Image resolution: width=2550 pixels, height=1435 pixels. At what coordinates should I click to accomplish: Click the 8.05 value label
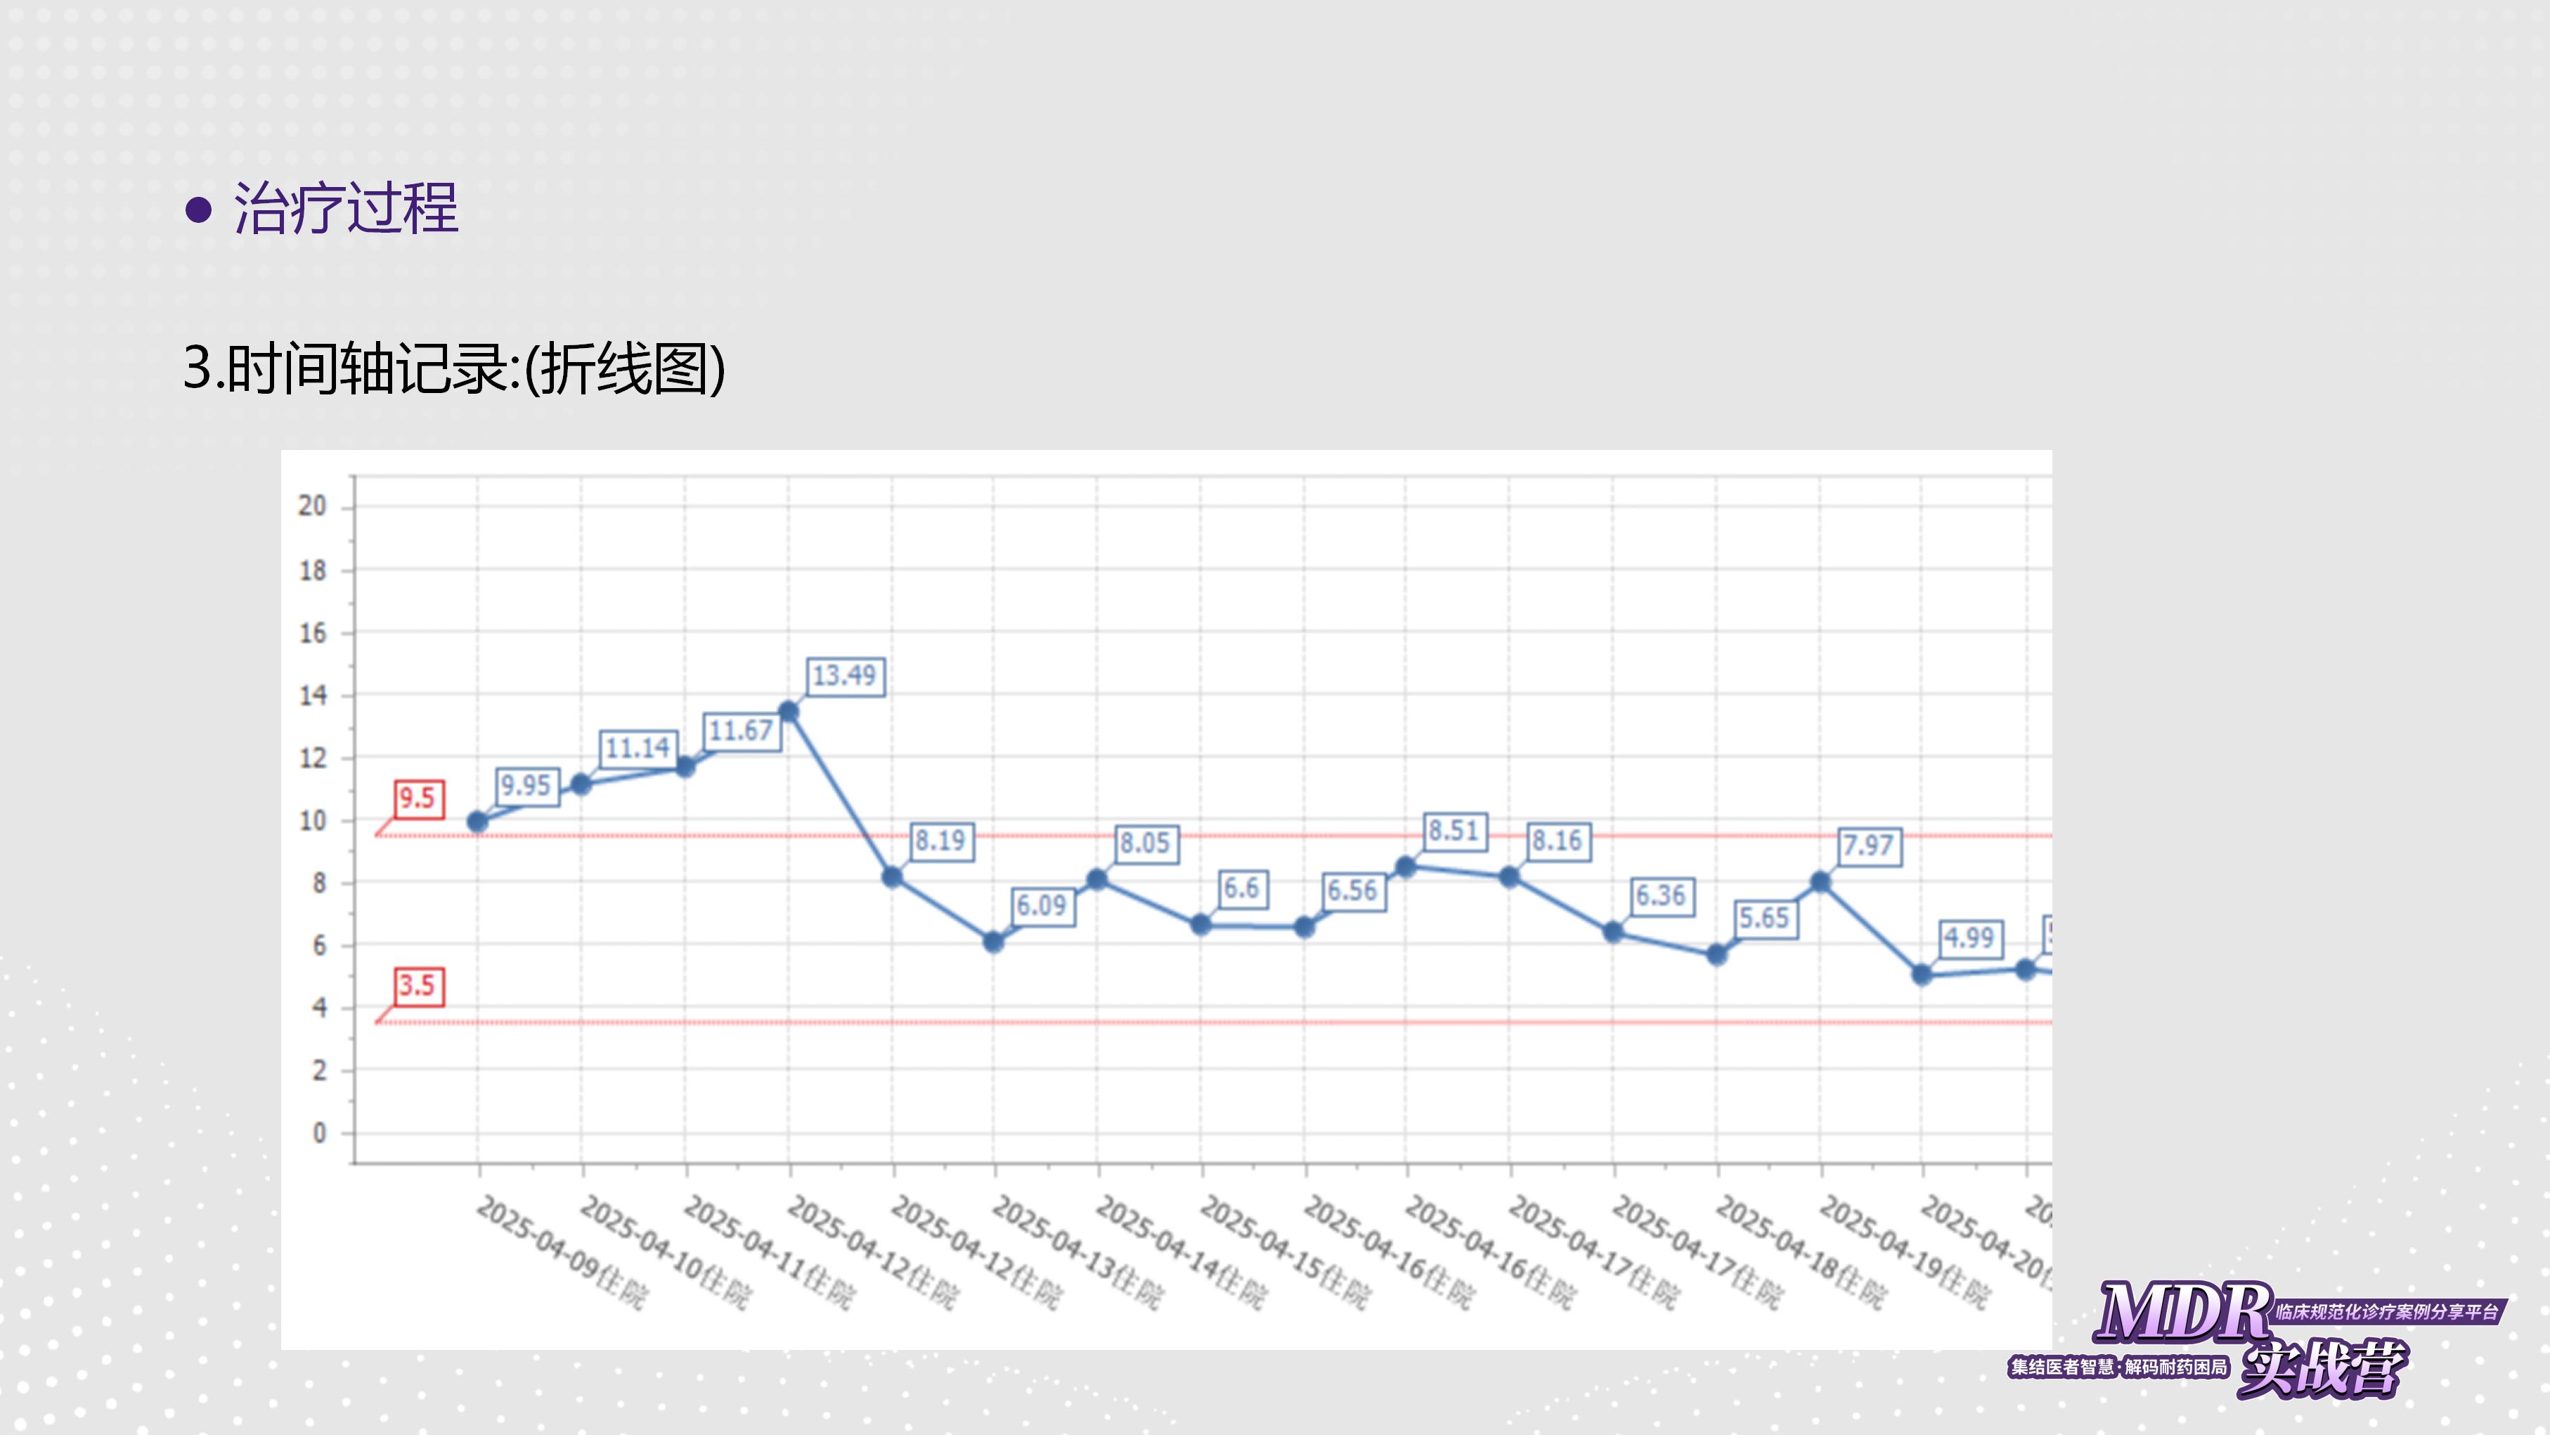click(x=1146, y=844)
